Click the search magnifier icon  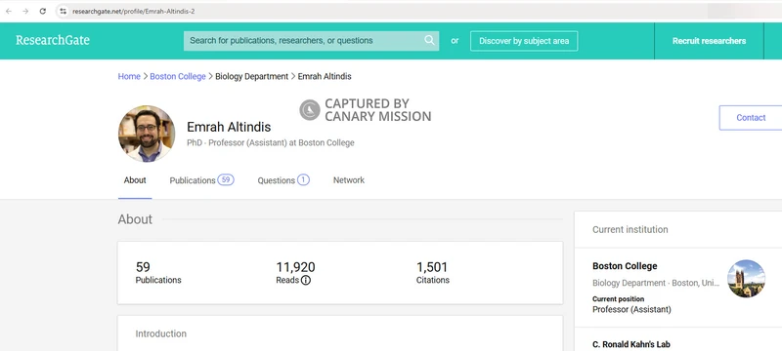pyautogui.click(x=429, y=40)
